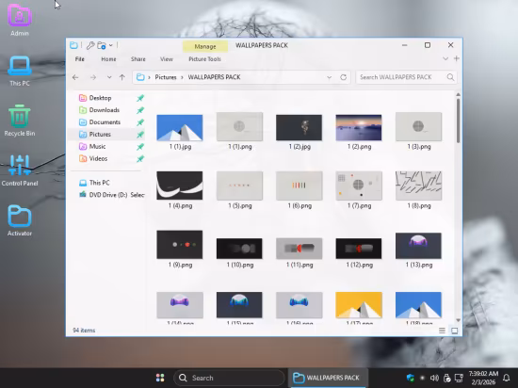This screenshot has width=518, height=388.
Task: Select the 1 (4).png black wave thumbnail
Action: pyautogui.click(x=180, y=186)
